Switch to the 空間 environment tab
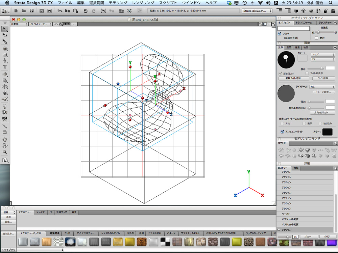 tap(289, 48)
